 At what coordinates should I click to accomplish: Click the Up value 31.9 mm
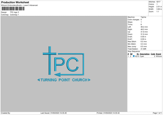pyautogui.click(x=144, y=32)
